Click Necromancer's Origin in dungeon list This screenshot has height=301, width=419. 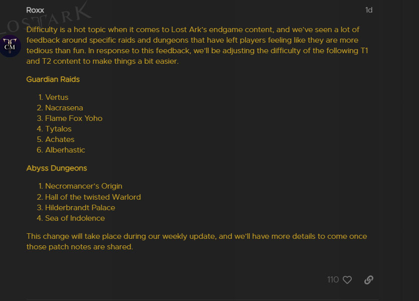click(84, 186)
